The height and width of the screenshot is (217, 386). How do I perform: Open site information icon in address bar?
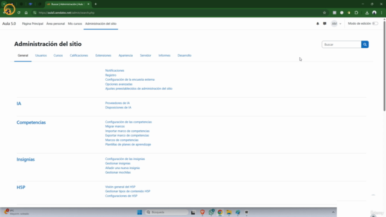35,13
